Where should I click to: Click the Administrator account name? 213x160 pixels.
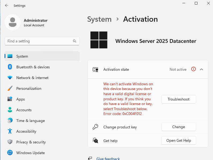click(x=36, y=20)
